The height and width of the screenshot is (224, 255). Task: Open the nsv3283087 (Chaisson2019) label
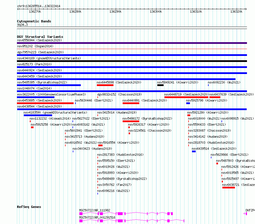click(209, 130)
